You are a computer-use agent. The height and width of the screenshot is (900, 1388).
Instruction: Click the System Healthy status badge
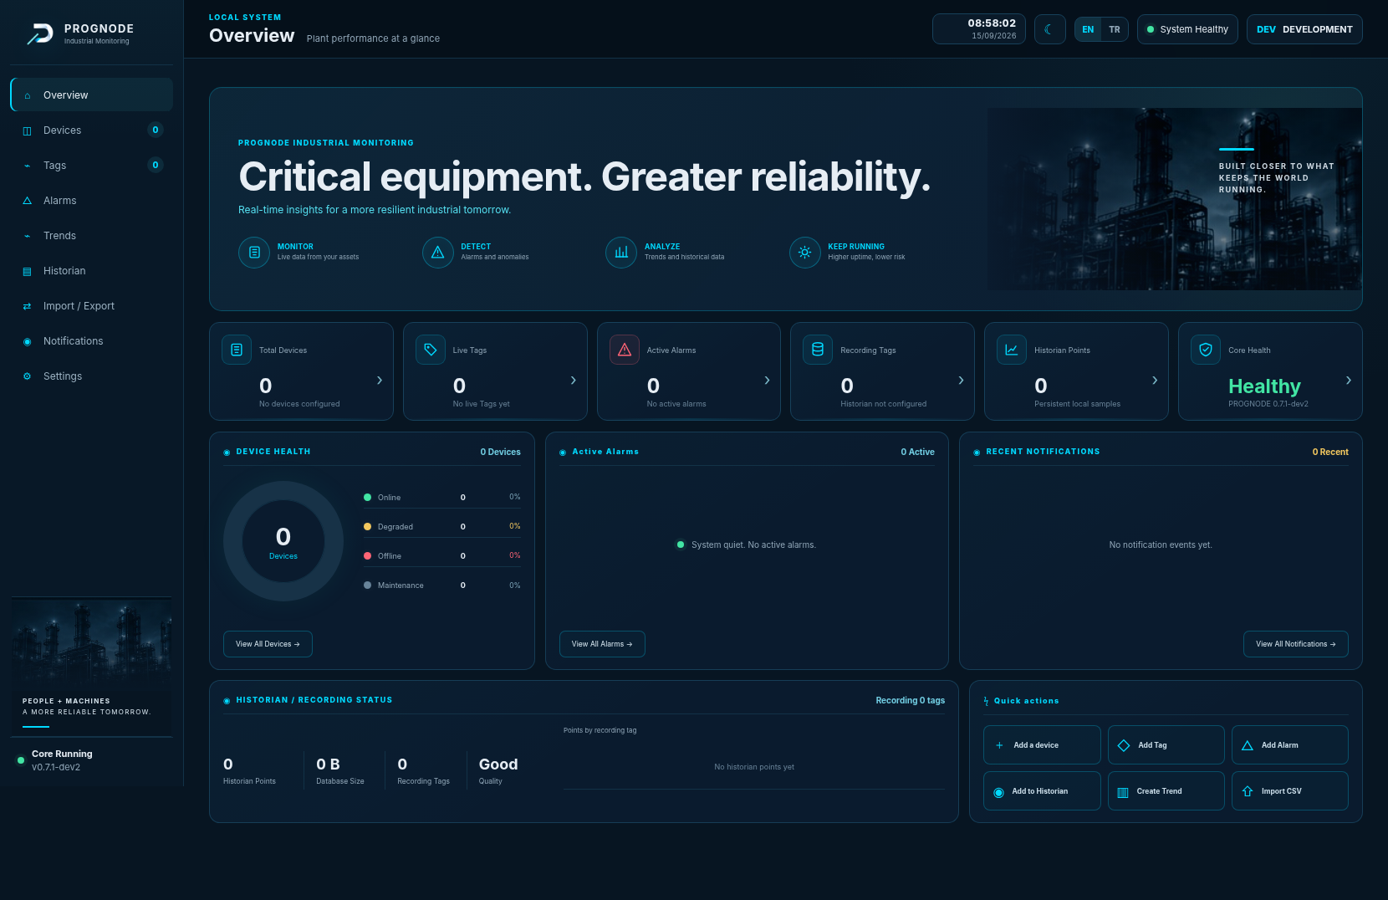pyautogui.click(x=1187, y=29)
